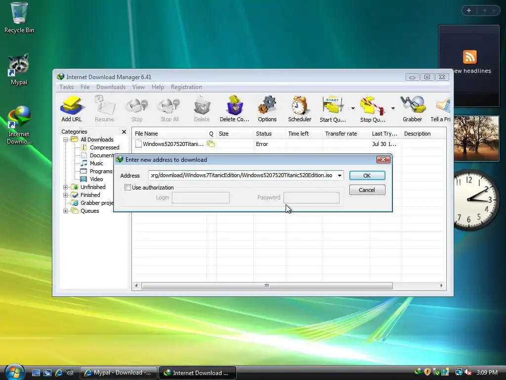Click the sidebar add gadget plus button
The width and height of the screenshot is (506, 380).
click(x=469, y=10)
